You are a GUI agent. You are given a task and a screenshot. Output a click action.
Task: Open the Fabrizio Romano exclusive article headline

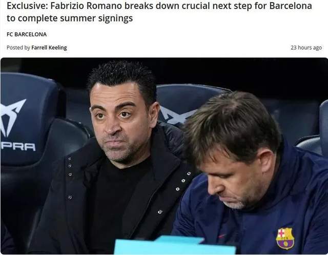159,12
